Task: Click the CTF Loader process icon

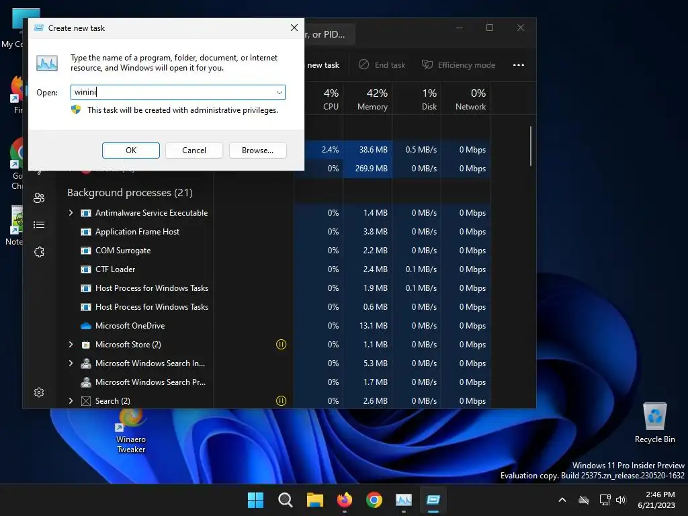Action: [86, 269]
